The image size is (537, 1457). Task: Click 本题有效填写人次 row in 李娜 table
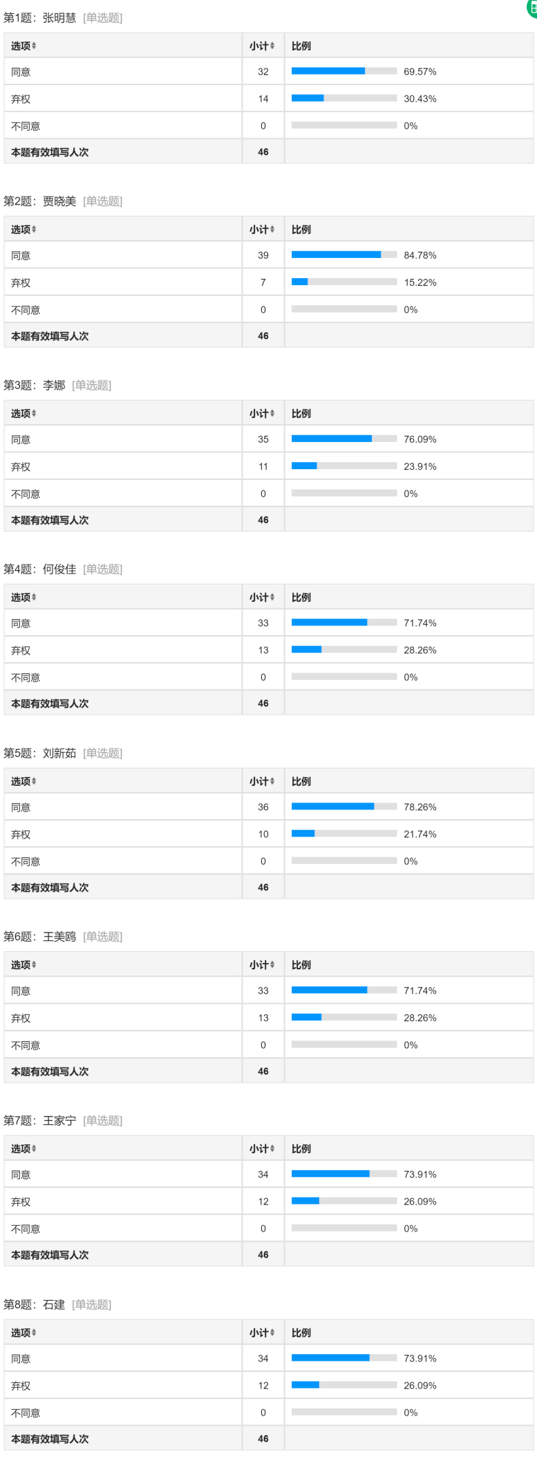pos(50,520)
